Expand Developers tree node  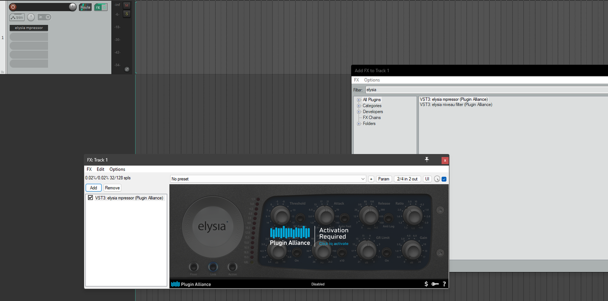[x=359, y=112]
